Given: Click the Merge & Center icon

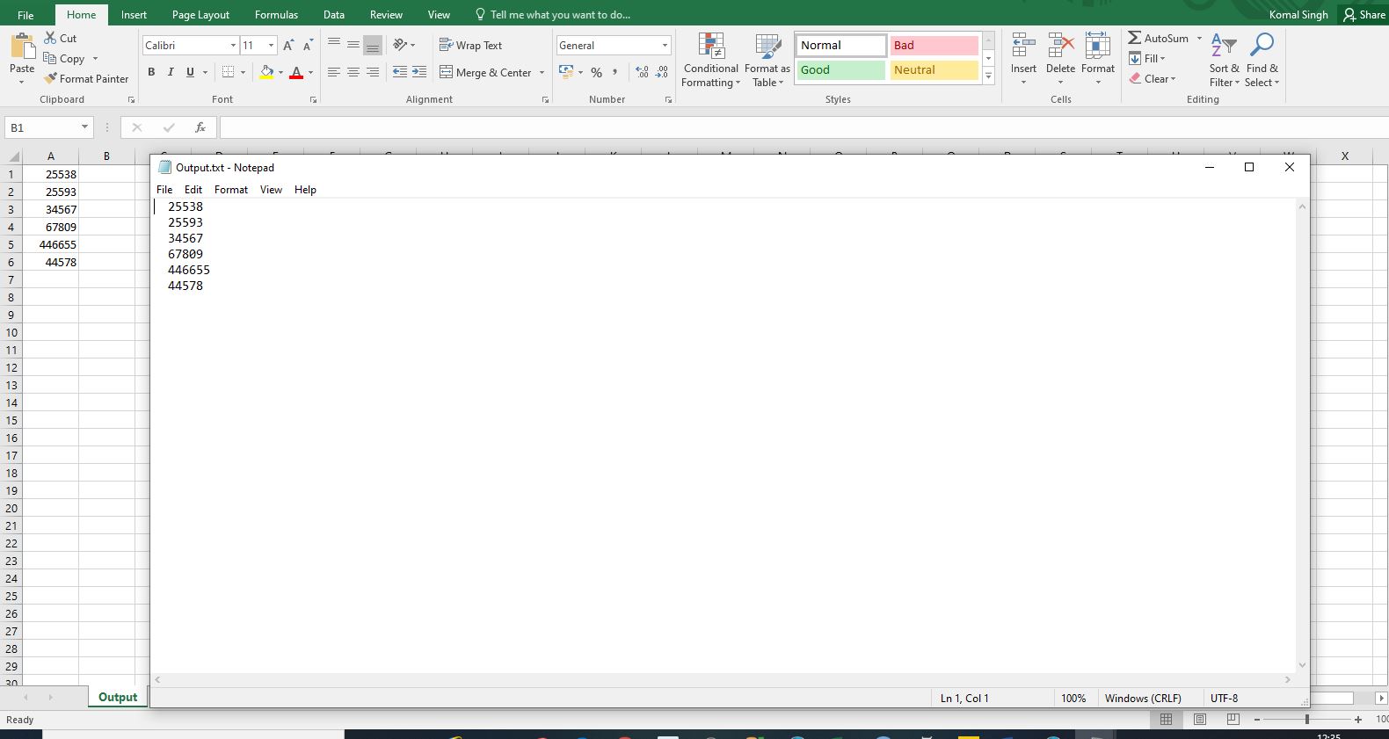Looking at the screenshot, I should pyautogui.click(x=447, y=72).
